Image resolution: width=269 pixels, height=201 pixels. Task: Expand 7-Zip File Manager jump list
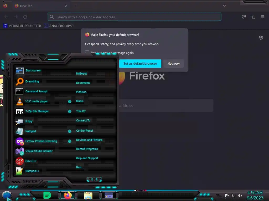point(69,111)
